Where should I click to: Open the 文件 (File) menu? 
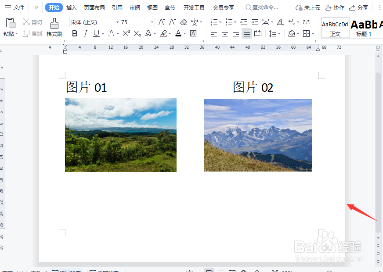pos(14,7)
